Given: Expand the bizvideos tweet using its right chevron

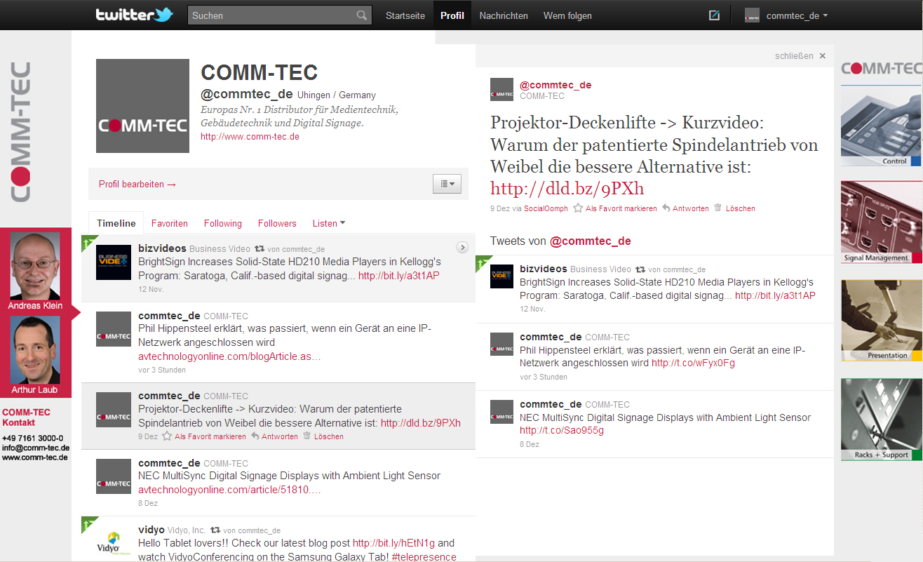Looking at the screenshot, I should point(461,247).
